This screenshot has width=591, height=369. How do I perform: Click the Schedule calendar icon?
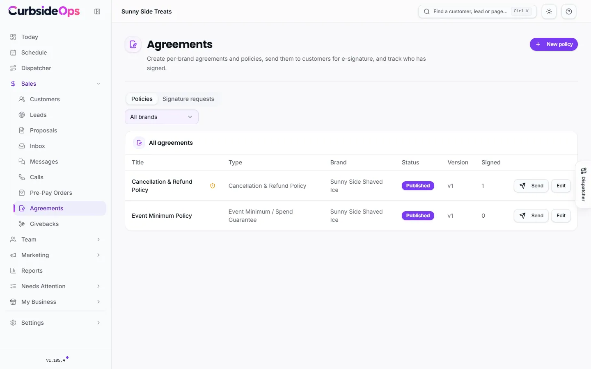tap(13, 52)
